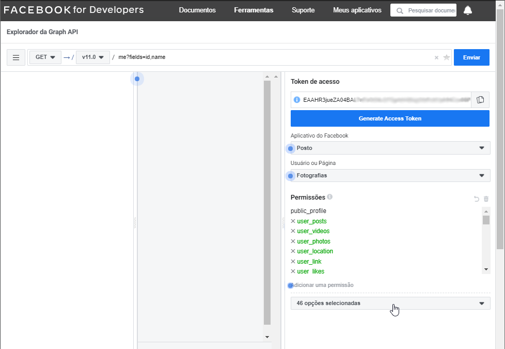The height and width of the screenshot is (349, 505).
Task: Open the hamburger menu beside GET
Action: 16,57
